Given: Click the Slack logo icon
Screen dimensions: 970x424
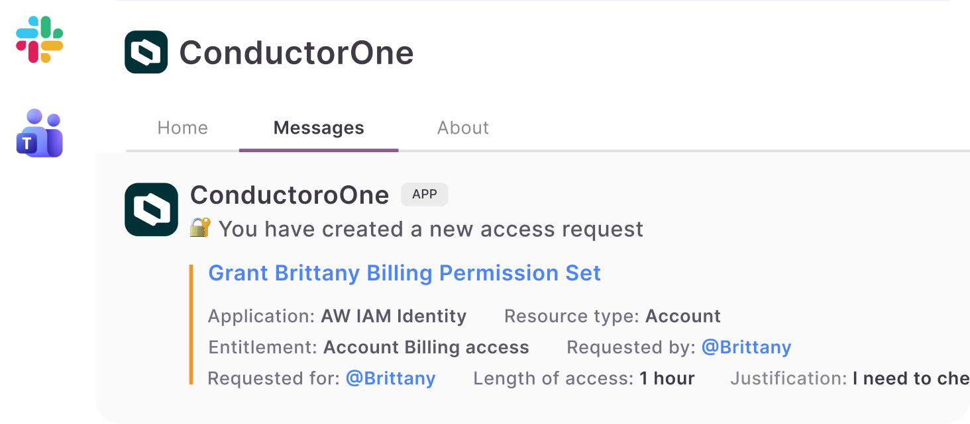Looking at the screenshot, I should (40, 40).
